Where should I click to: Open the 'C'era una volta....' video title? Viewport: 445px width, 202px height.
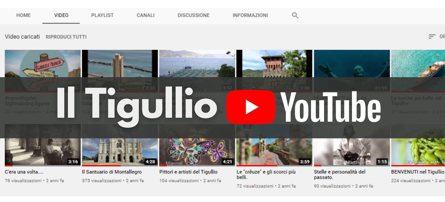[24, 172]
